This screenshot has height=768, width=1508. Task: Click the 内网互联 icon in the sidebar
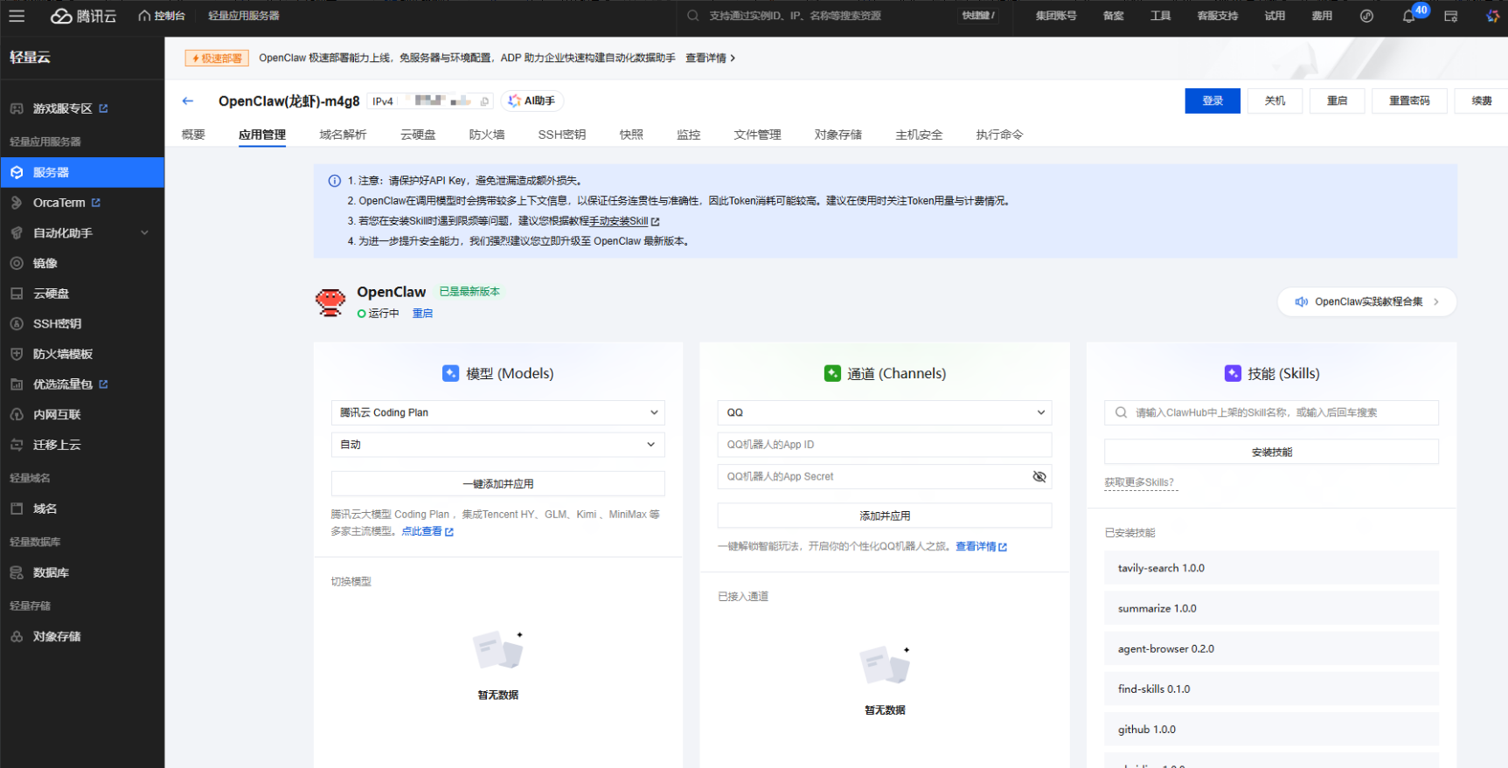[17, 414]
